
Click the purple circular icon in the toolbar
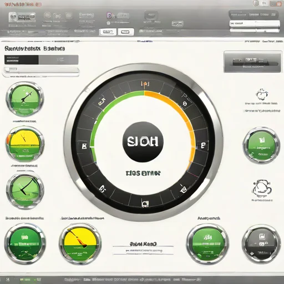tap(109, 16)
